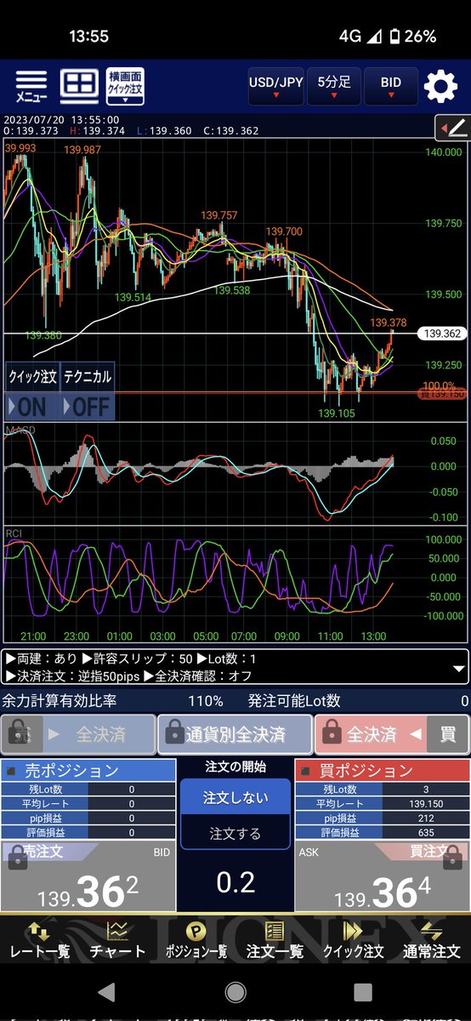Unlock the buy order lock icon
Image resolution: width=471 pixels, height=1021 pixels.
click(454, 857)
